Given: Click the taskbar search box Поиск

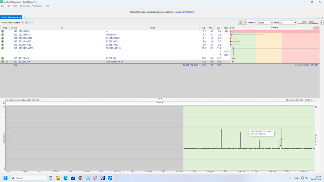Looking at the screenshot, I should (28, 178).
